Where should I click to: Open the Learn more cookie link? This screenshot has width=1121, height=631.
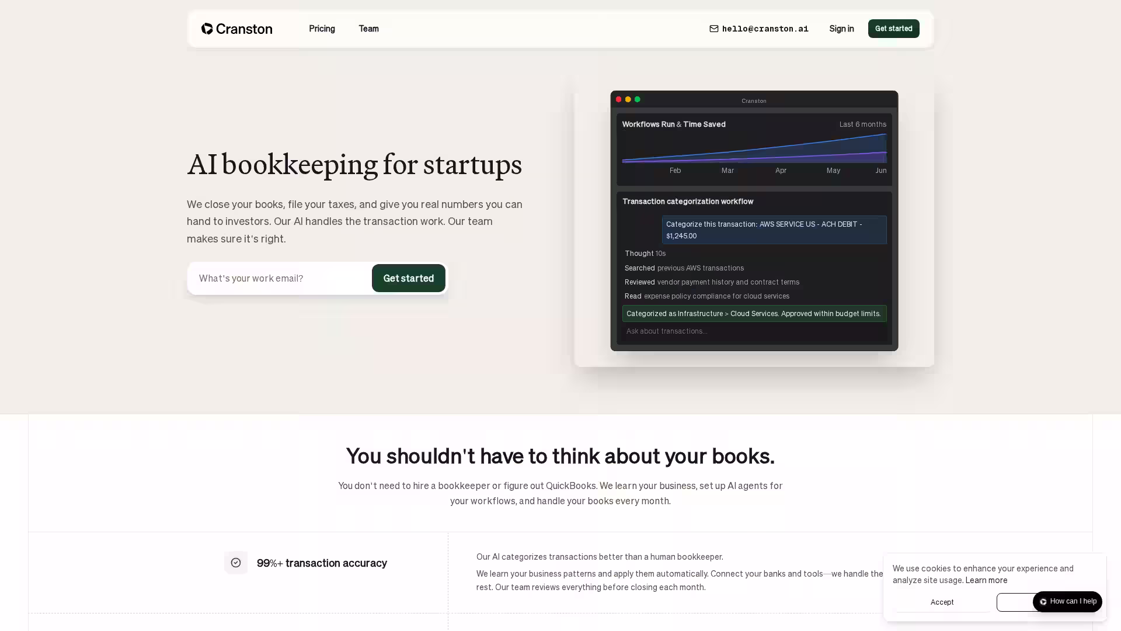coord(986,580)
